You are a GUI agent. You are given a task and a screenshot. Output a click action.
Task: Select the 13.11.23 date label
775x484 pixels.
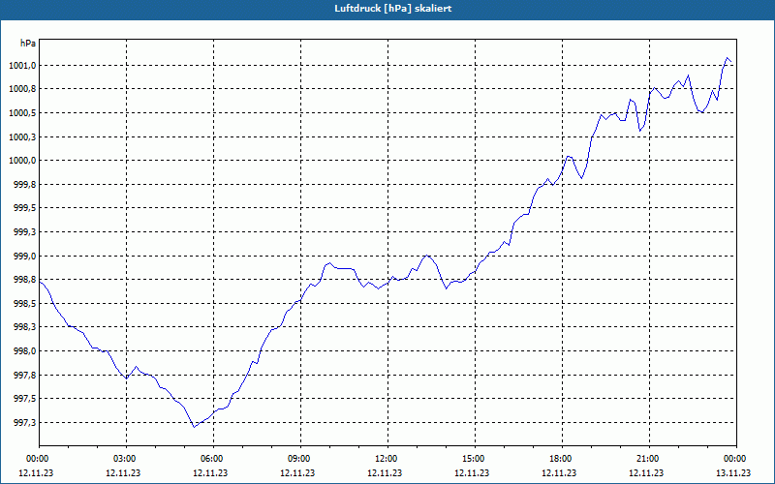pyautogui.click(x=733, y=473)
